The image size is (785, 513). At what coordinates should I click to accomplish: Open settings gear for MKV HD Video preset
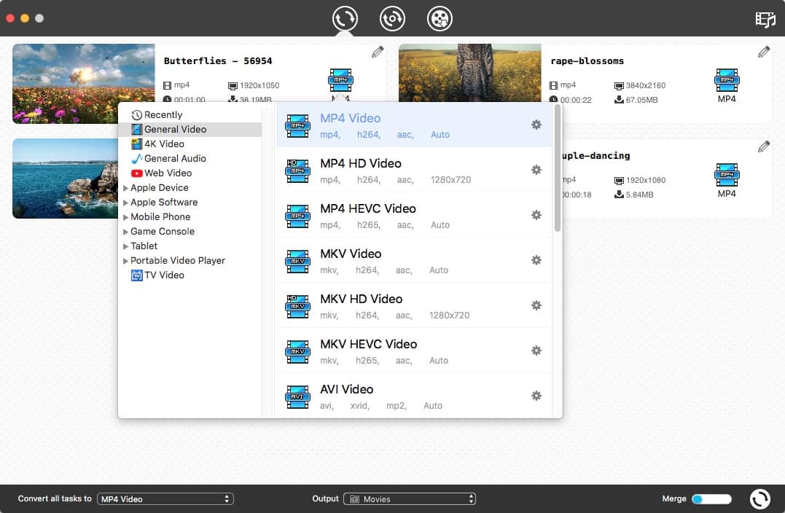click(536, 305)
